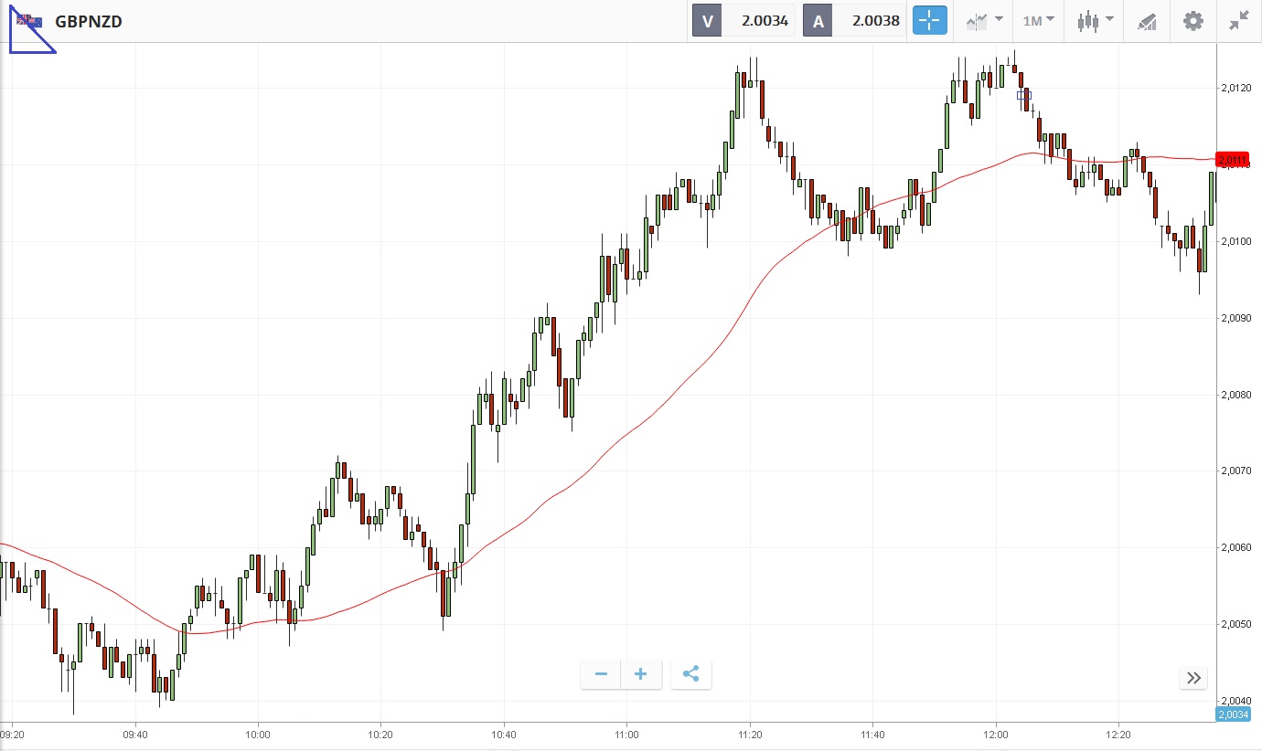Open the drawing tools and studies icon

coord(1148,20)
